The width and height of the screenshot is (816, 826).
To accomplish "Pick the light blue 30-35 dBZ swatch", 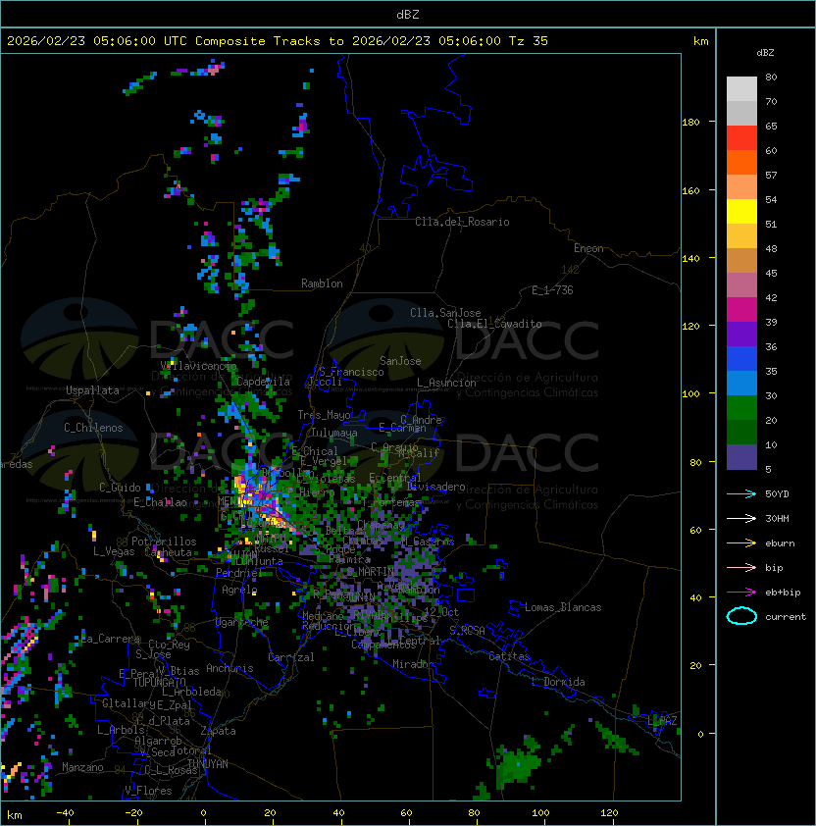I will [x=741, y=383].
